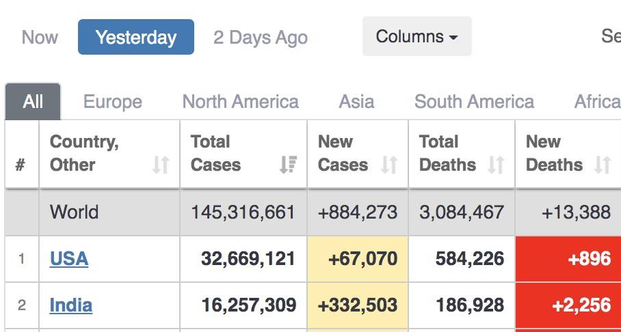Show data from 2 Days Ago
Screen dimensions: 621x332
tap(261, 37)
